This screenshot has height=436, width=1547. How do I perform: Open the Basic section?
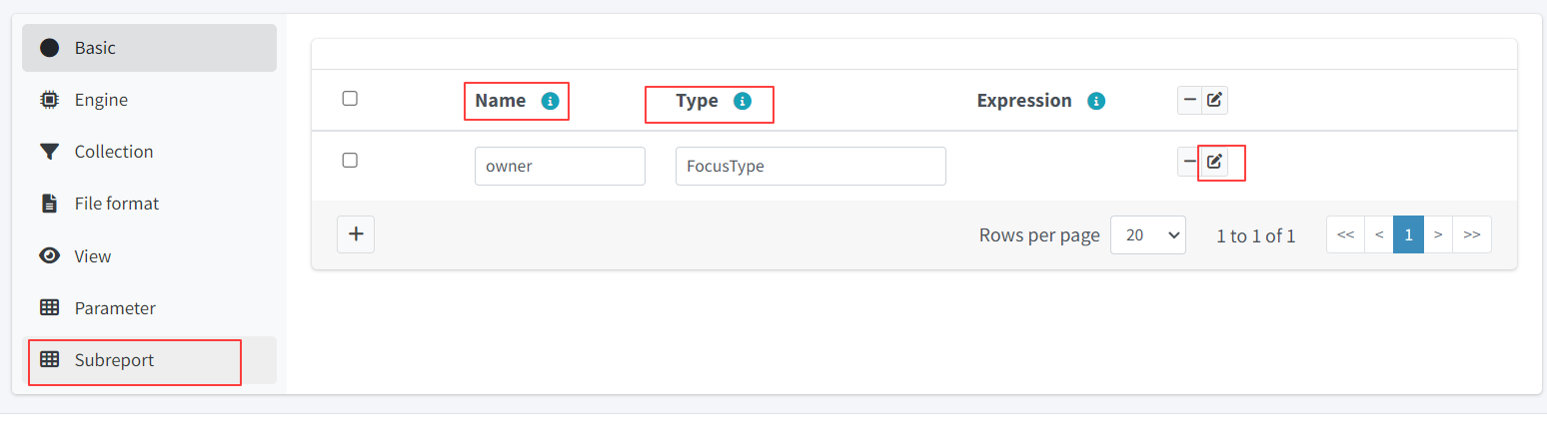pos(149,48)
